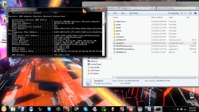The width and height of the screenshot is (199, 112).
Task: Click the toolbar dropdown arrow left of Print
Action: [x=108, y=13]
